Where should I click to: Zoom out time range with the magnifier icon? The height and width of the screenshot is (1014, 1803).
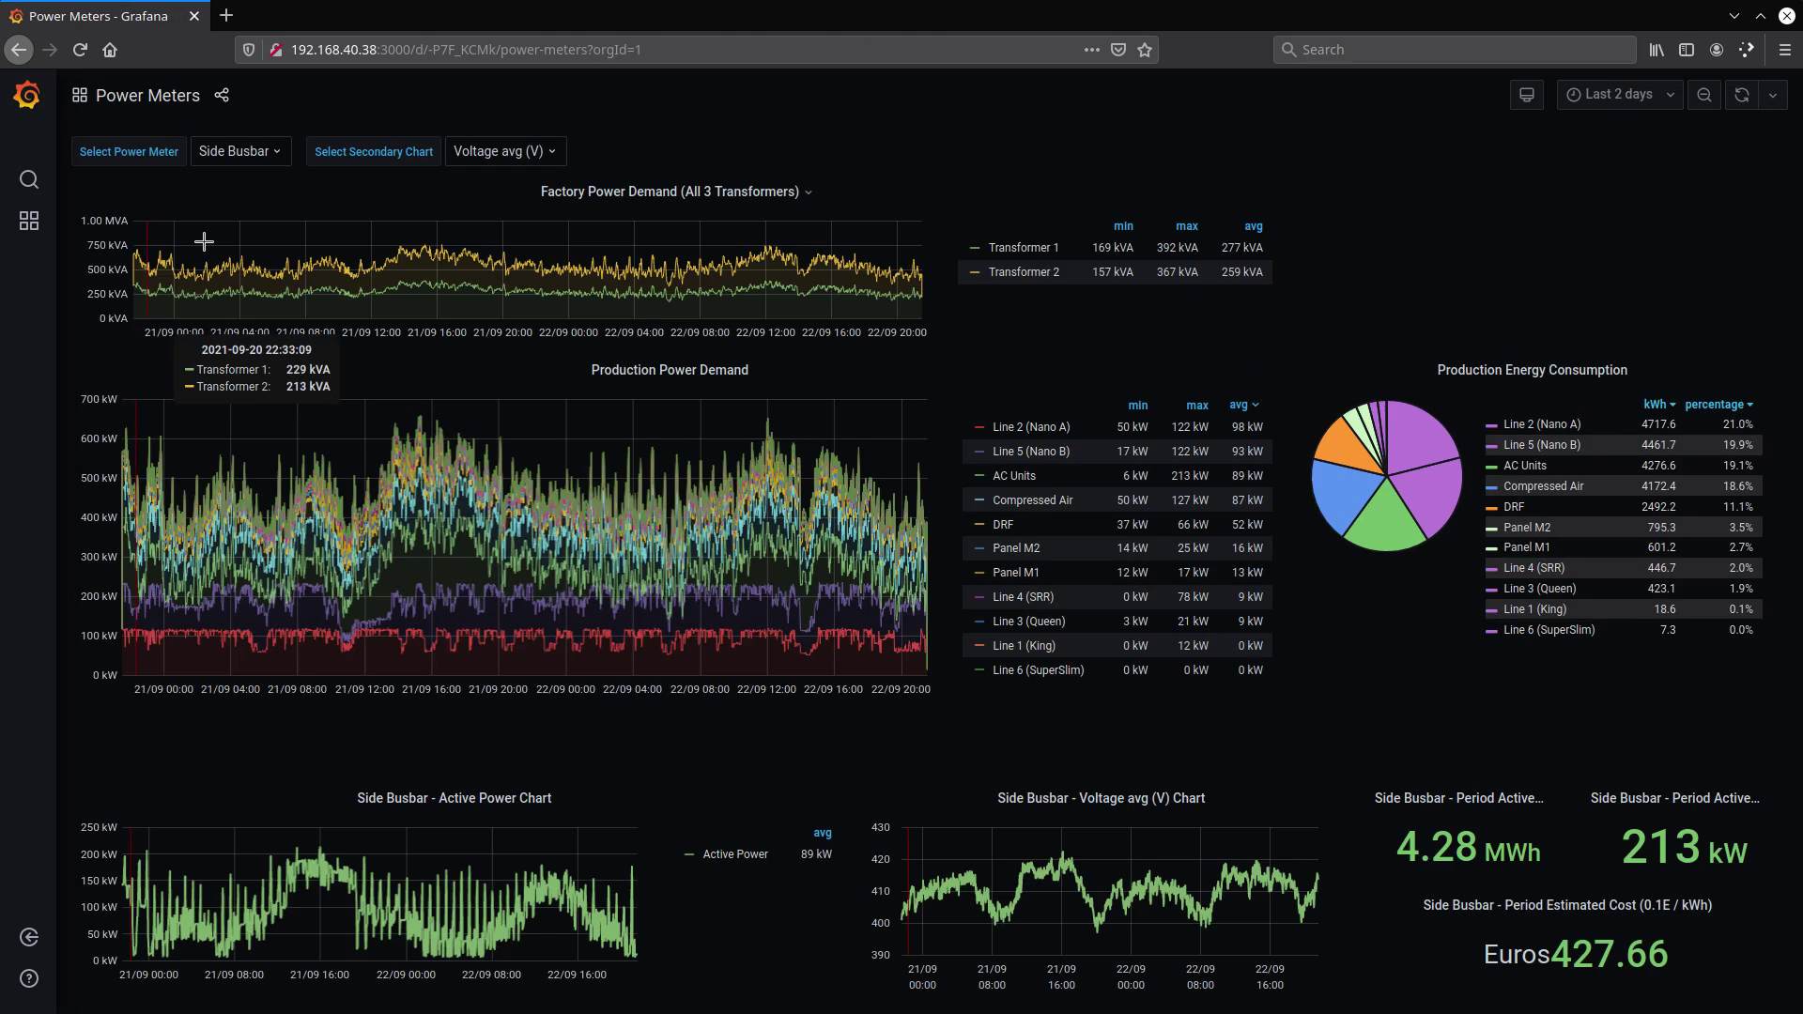(x=1704, y=95)
